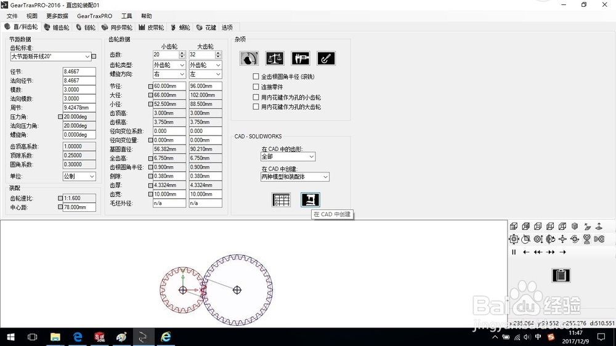This screenshot has width=616, height=346.
Task: Open the 文件 menu
Action: [x=12, y=16]
